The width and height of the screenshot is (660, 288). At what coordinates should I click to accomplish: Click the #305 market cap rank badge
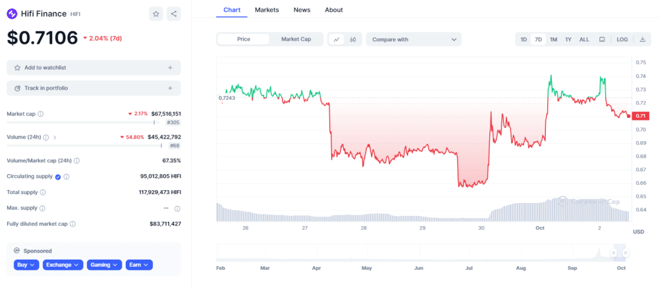(173, 122)
